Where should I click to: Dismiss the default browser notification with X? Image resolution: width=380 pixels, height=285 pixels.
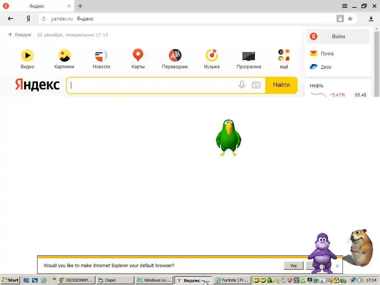coord(337,266)
